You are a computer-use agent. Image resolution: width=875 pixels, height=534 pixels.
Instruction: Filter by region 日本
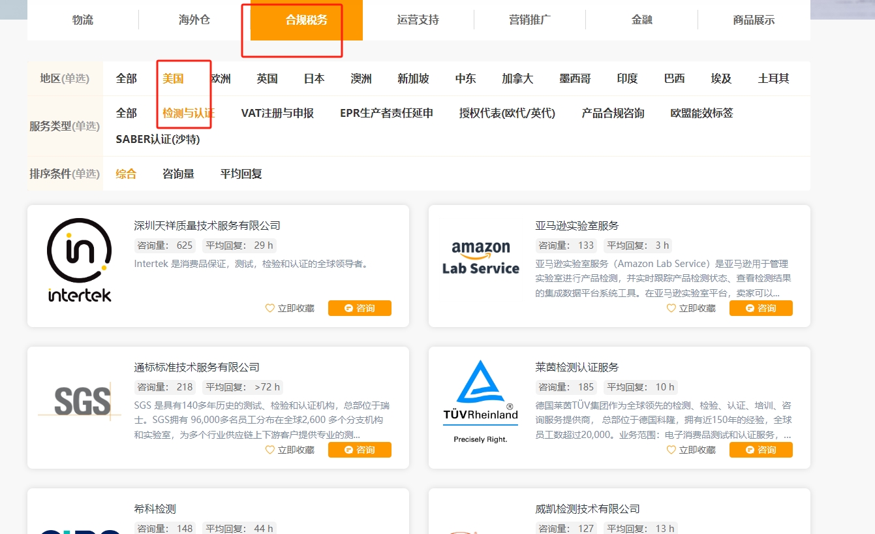tap(315, 78)
